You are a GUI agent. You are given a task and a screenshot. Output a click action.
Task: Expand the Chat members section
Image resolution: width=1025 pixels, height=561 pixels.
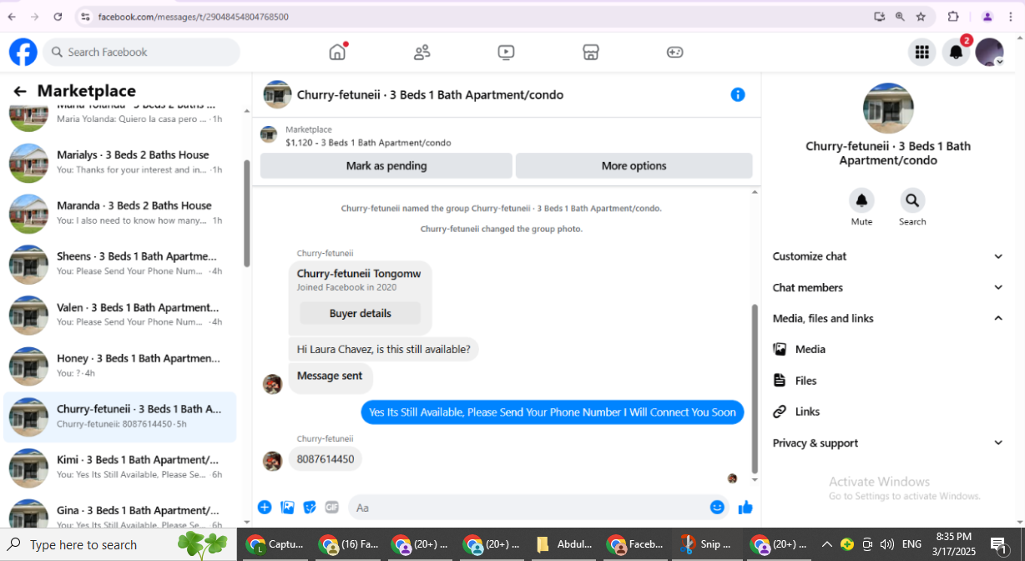[888, 287]
